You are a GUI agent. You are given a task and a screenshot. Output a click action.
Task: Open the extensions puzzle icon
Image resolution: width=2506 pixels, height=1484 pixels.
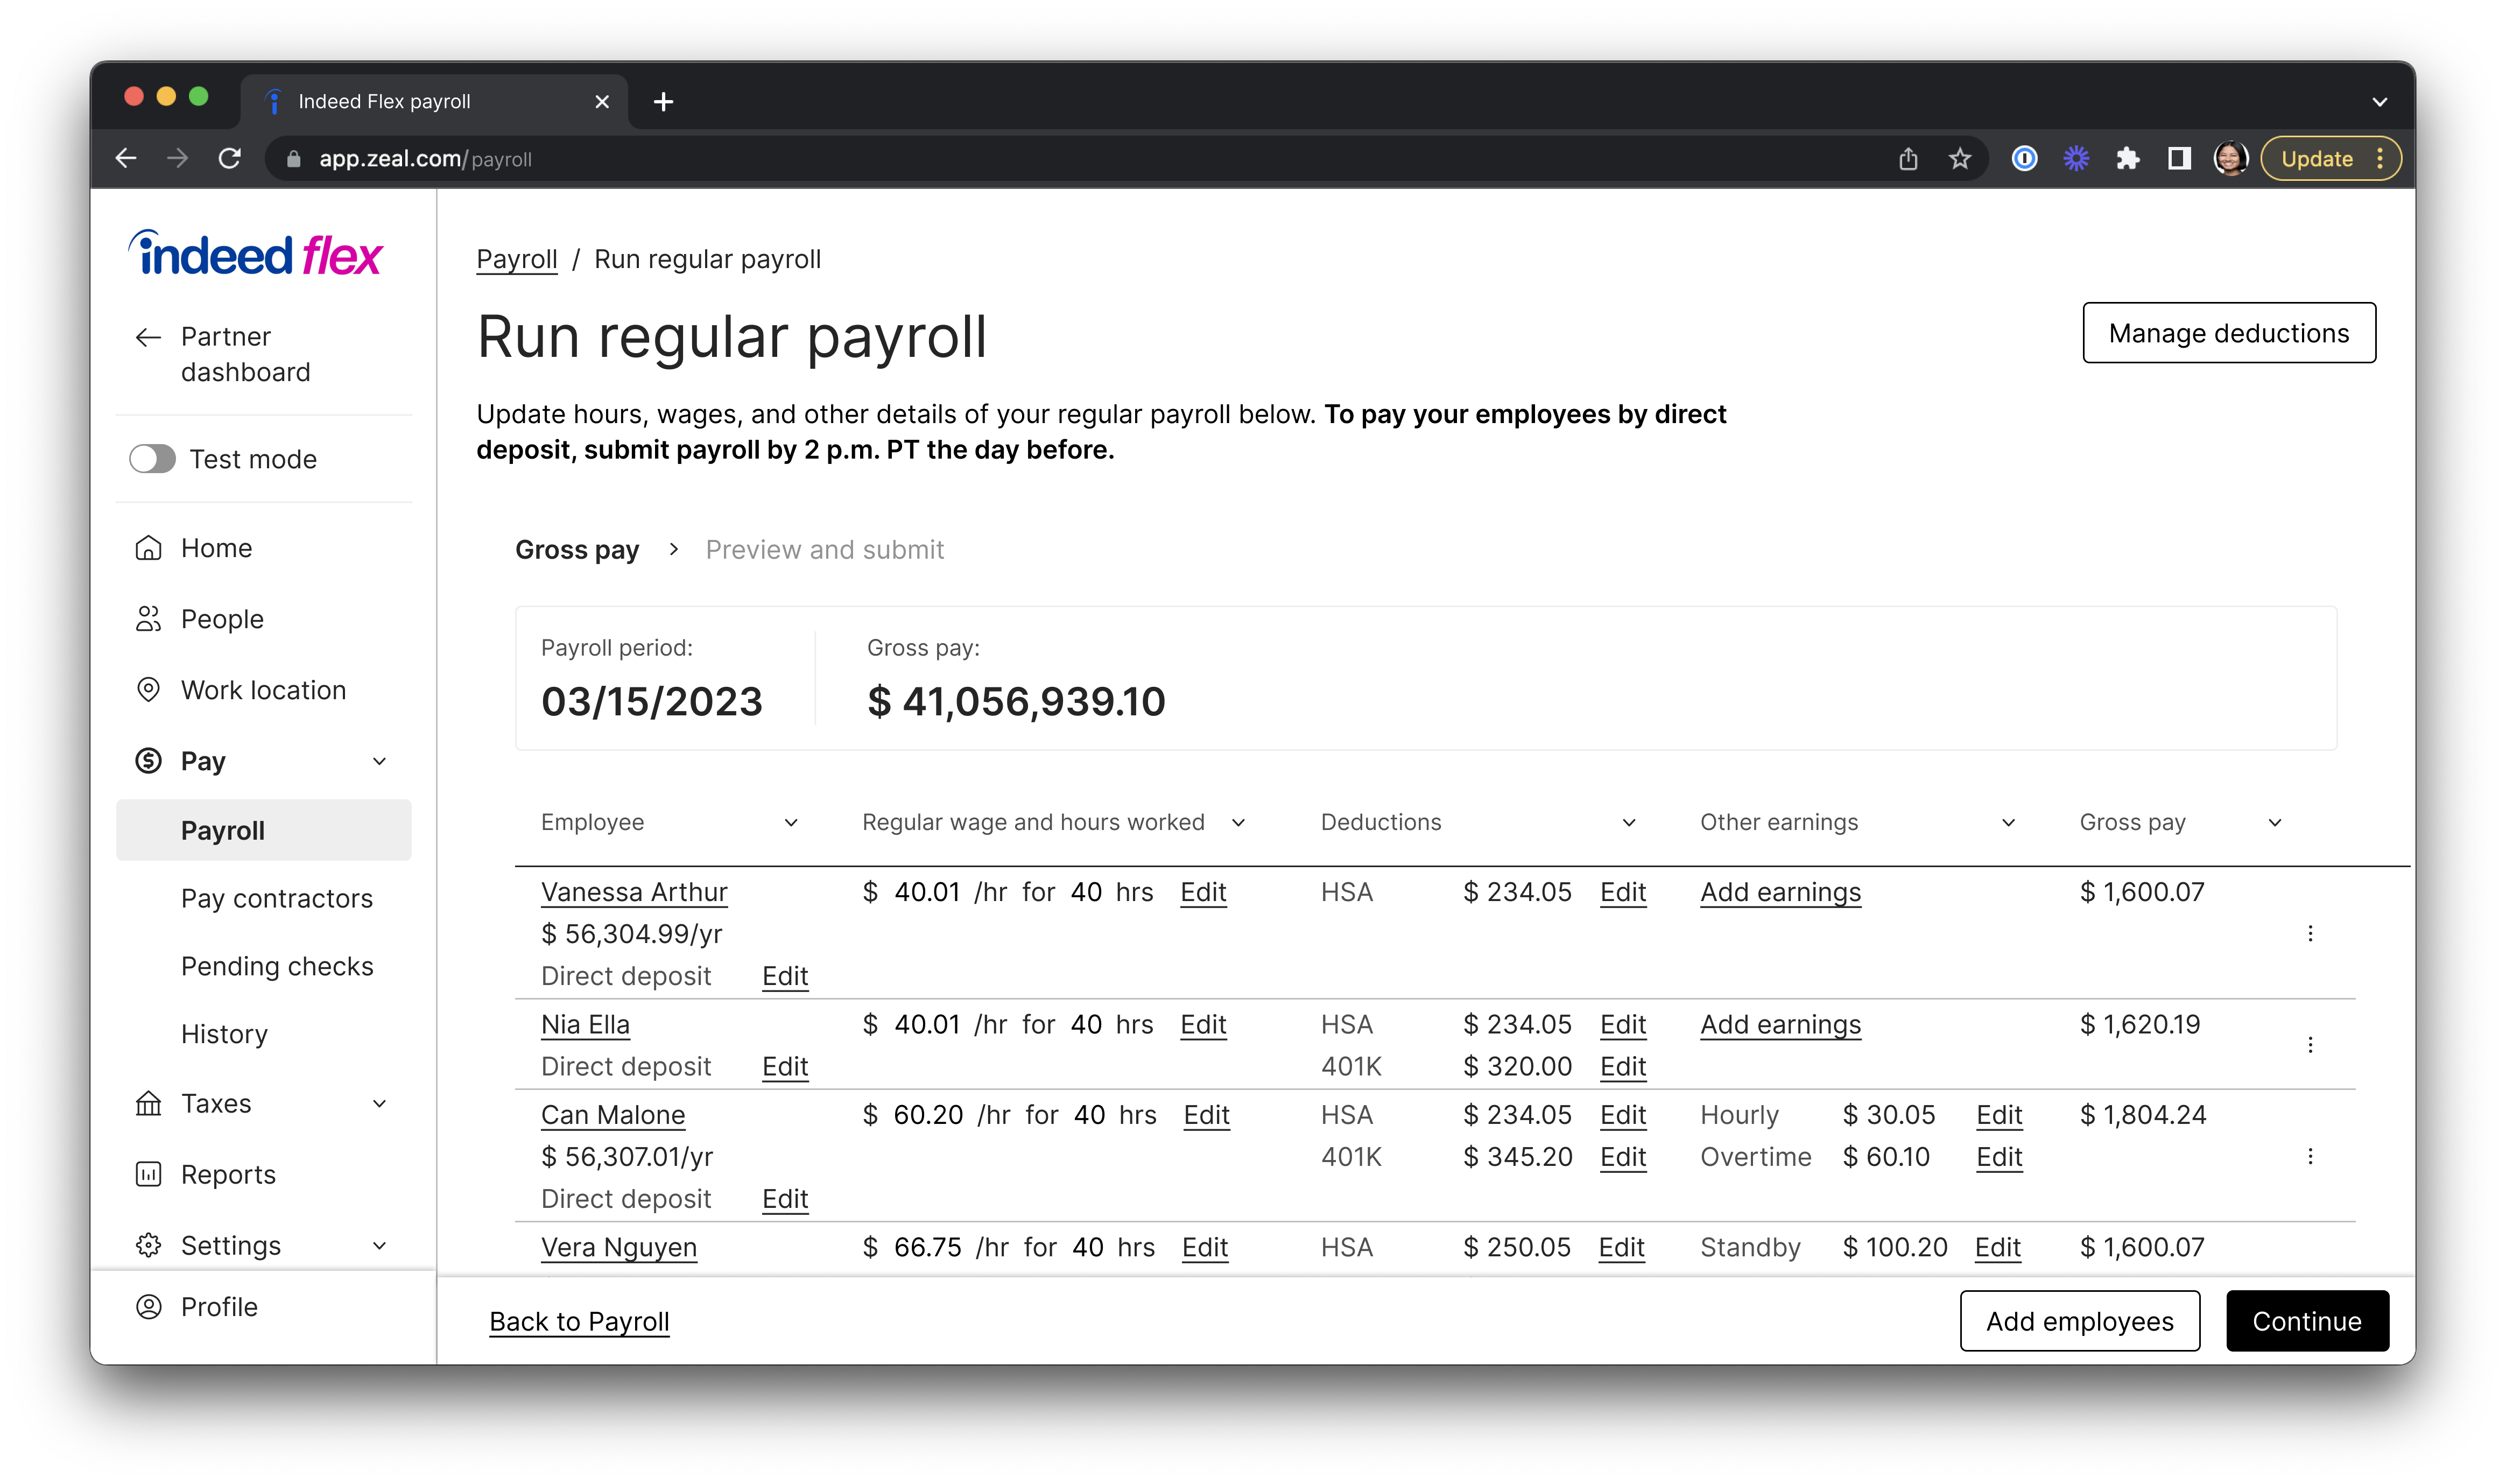[2127, 159]
